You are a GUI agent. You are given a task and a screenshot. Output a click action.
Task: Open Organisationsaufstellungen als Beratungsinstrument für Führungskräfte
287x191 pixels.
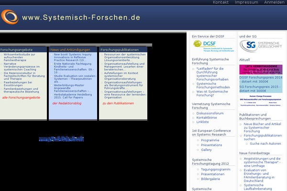tap(123, 85)
